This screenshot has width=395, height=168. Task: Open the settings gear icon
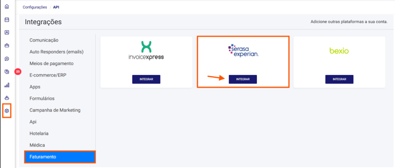7,111
